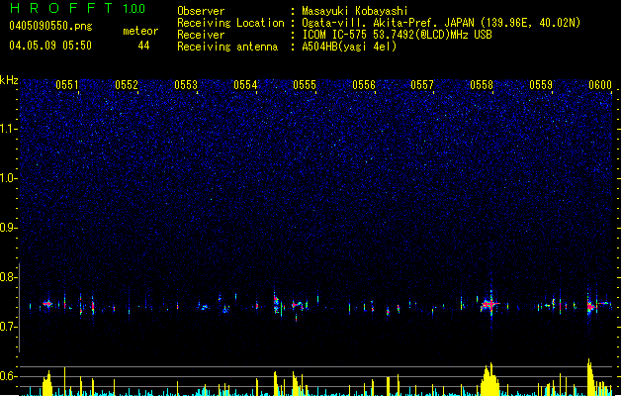Select the filename 0405090550.png
Image resolution: width=622 pixels, height=396 pixels.
click(x=50, y=26)
